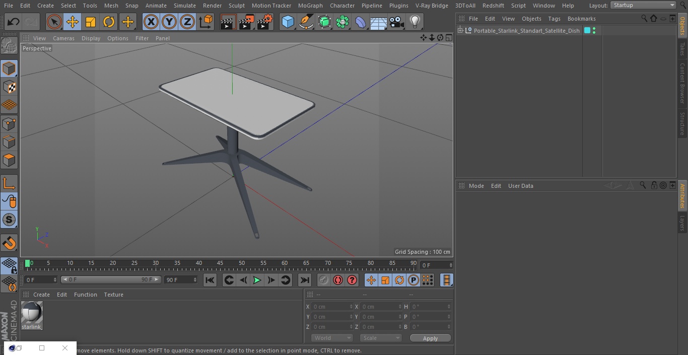Open User Data menu
This screenshot has width=688, height=355.
coord(520,186)
